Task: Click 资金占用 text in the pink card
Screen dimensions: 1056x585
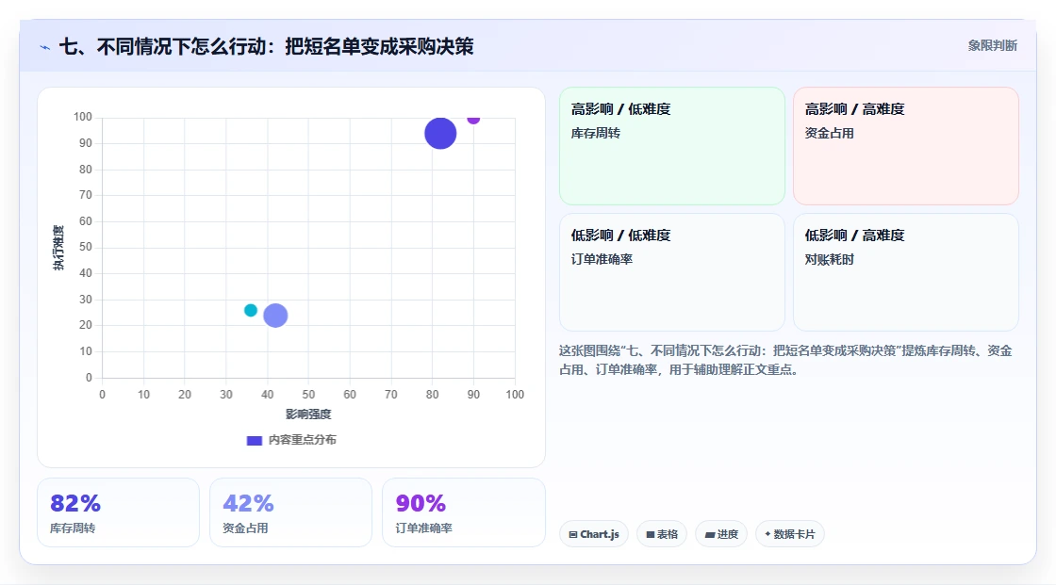Action: point(829,133)
